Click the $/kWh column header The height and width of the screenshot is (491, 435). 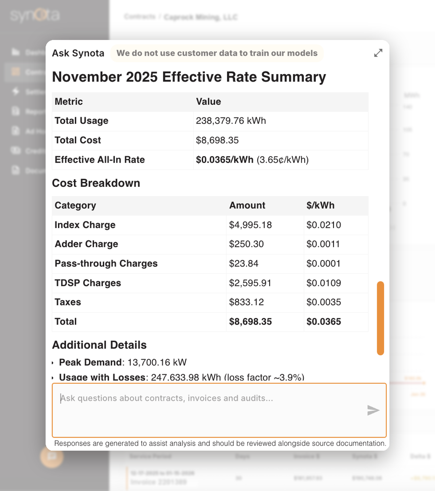point(320,206)
